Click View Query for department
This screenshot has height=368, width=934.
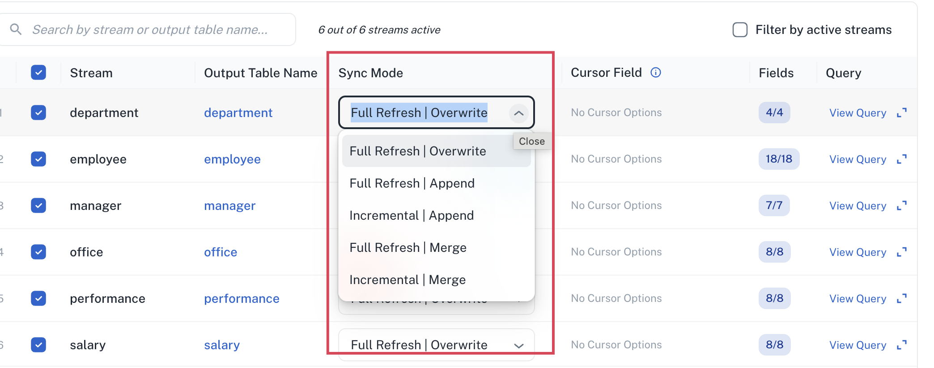tap(858, 113)
